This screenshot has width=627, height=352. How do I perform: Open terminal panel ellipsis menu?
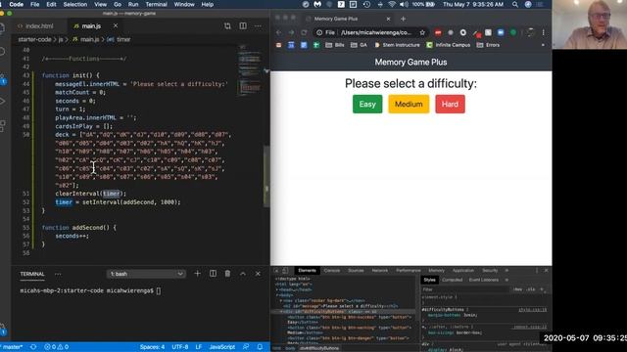[x=58, y=274]
